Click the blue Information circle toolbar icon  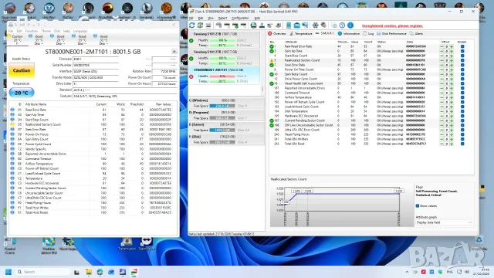(350, 25)
